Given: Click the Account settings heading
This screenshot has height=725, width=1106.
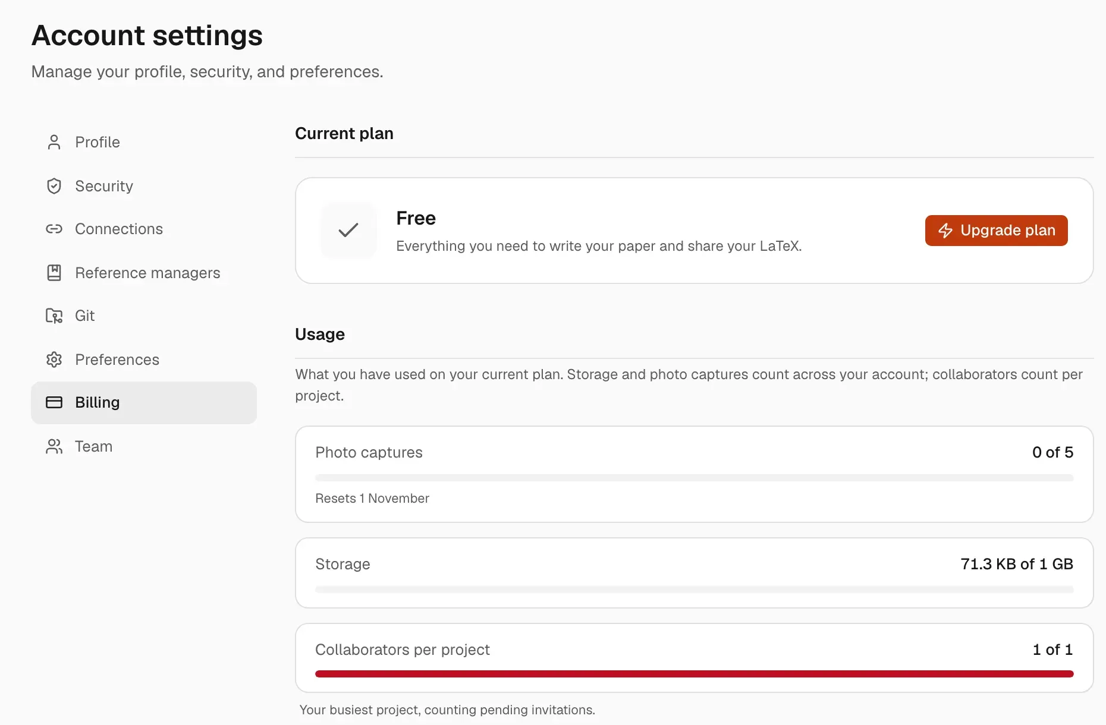Looking at the screenshot, I should coord(147,36).
